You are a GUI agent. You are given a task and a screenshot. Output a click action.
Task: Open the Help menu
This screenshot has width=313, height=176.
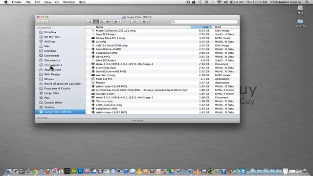(x=82, y=2)
